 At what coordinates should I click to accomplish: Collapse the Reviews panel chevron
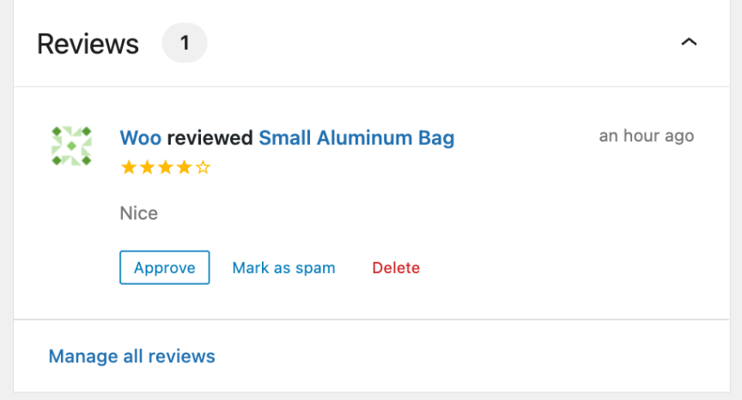[x=689, y=42]
